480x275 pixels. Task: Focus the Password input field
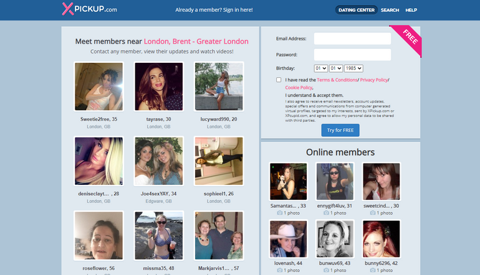pos(352,55)
